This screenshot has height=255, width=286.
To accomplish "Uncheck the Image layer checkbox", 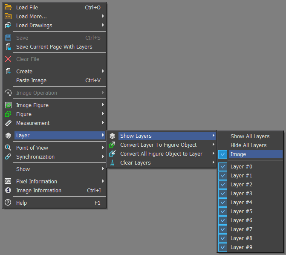I will (x=223, y=154).
